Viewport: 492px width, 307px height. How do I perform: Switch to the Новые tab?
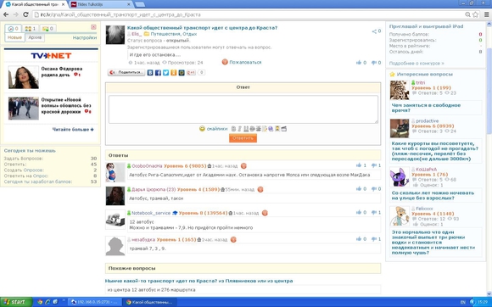[x=14, y=37]
